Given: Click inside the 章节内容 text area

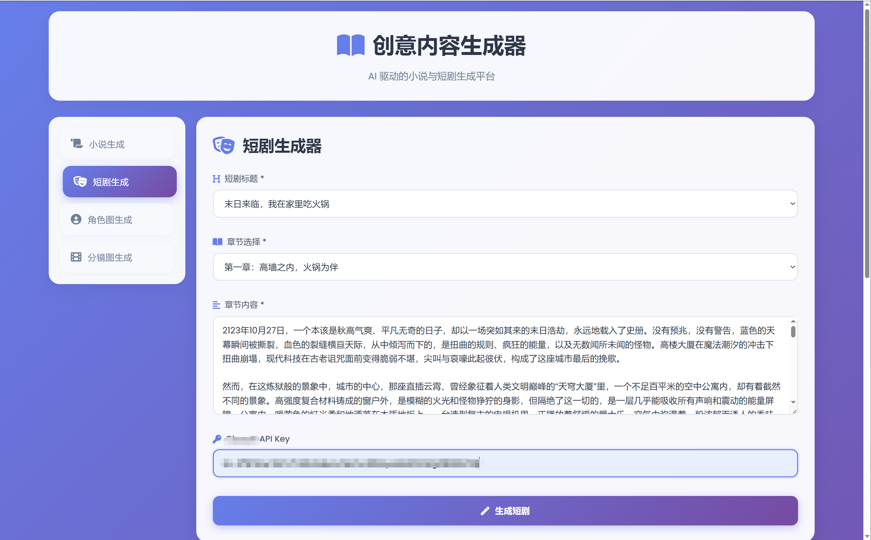Looking at the screenshot, I should 501,371.
